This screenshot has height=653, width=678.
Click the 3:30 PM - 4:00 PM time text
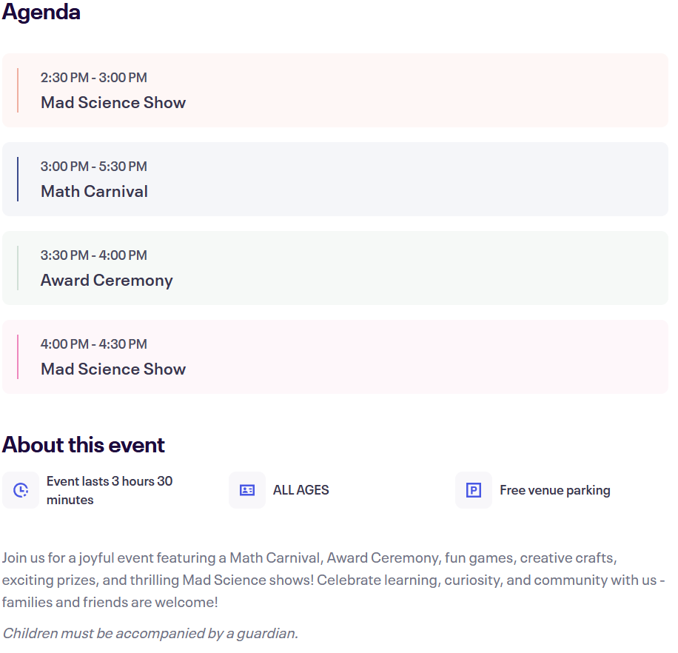coord(94,255)
